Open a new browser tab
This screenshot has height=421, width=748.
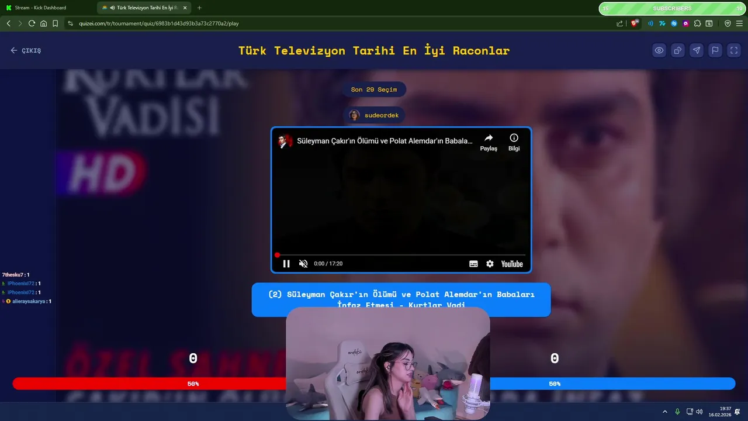(199, 8)
